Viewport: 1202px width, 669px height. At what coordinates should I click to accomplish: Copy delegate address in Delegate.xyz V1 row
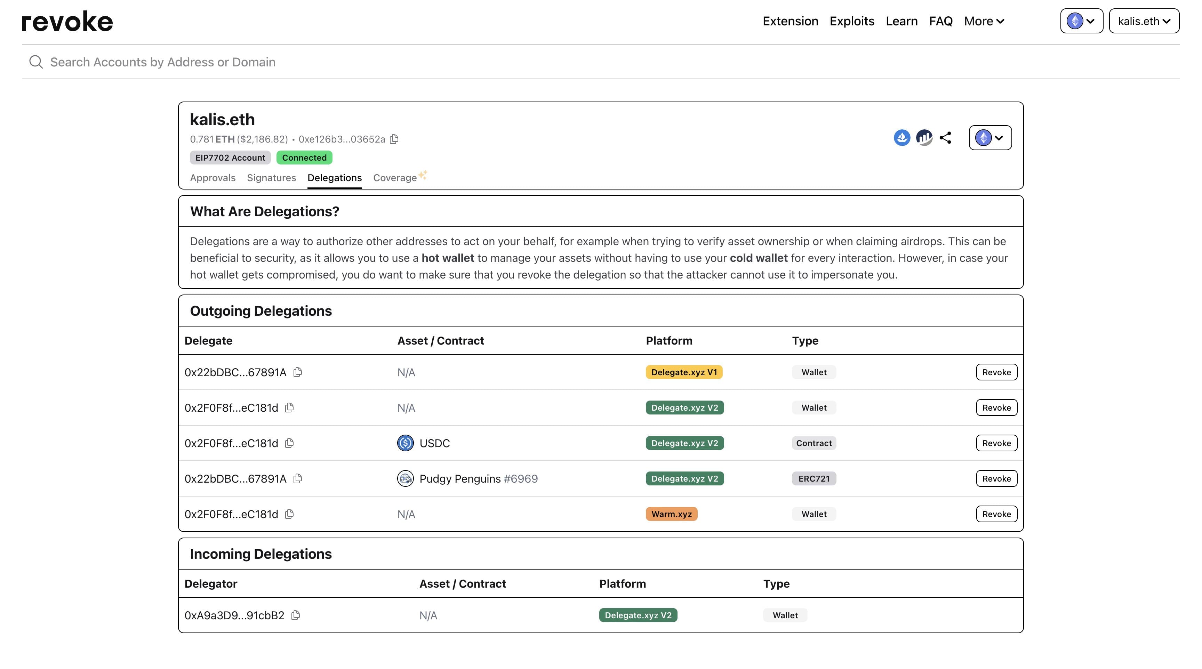(298, 372)
